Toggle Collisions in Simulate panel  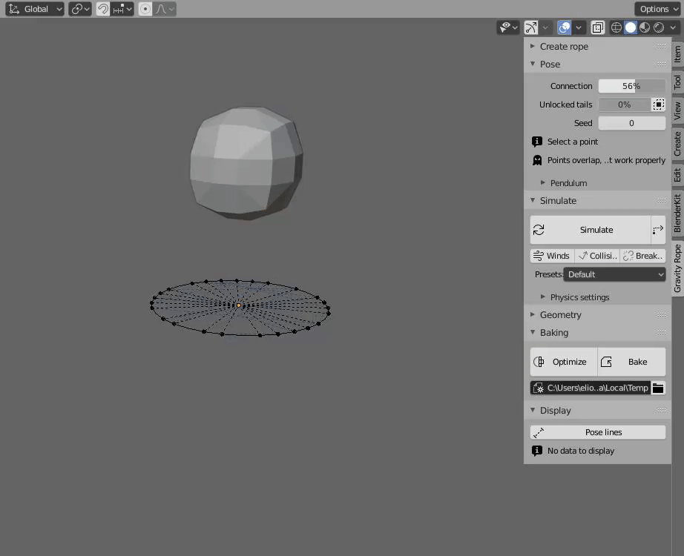(597, 256)
